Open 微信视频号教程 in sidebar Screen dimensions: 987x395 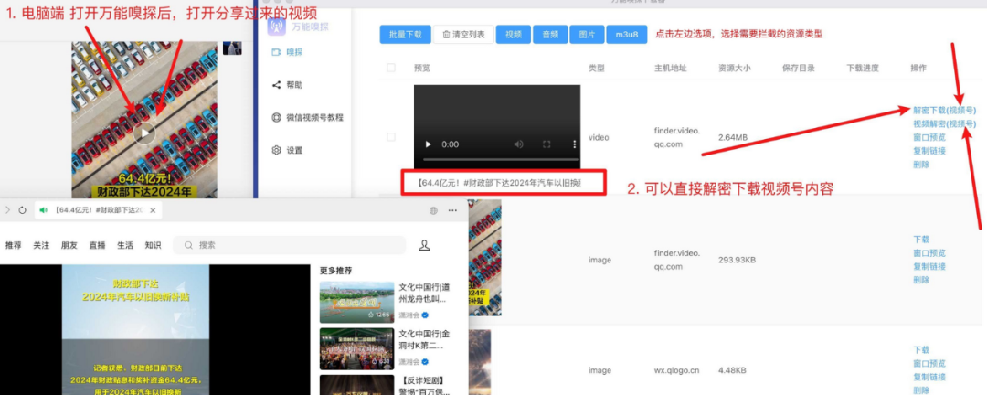(x=307, y=117)
